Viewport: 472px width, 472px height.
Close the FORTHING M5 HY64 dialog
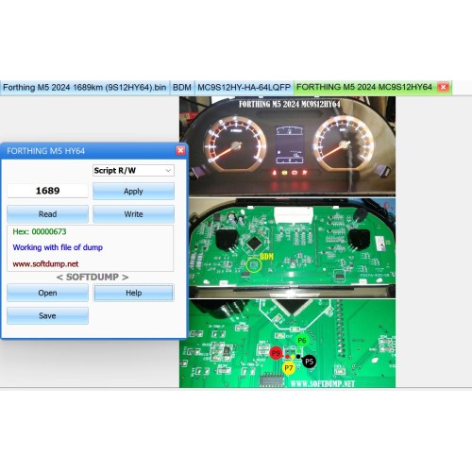[180, 150]
